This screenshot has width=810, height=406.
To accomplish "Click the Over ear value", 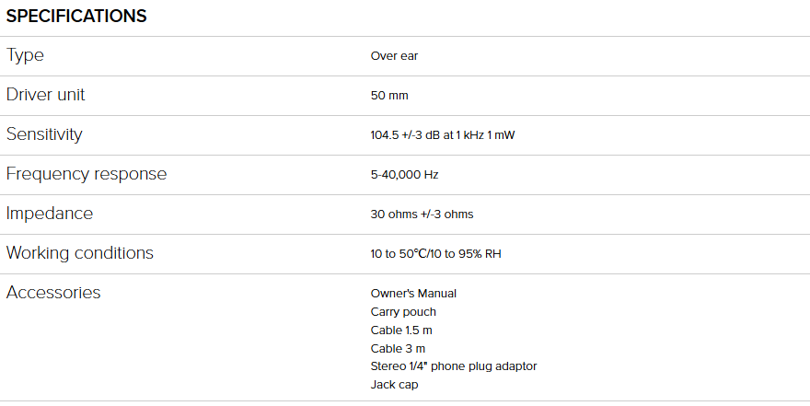I will [x=394, y=56].
